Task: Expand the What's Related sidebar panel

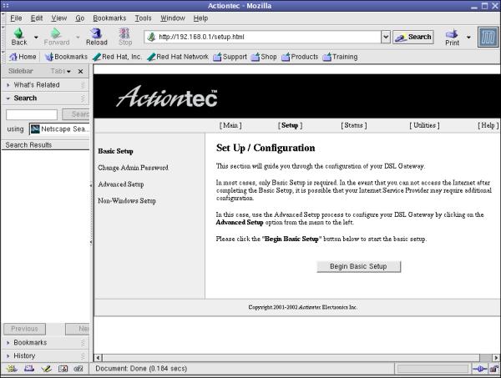Action: click(45, 85)
